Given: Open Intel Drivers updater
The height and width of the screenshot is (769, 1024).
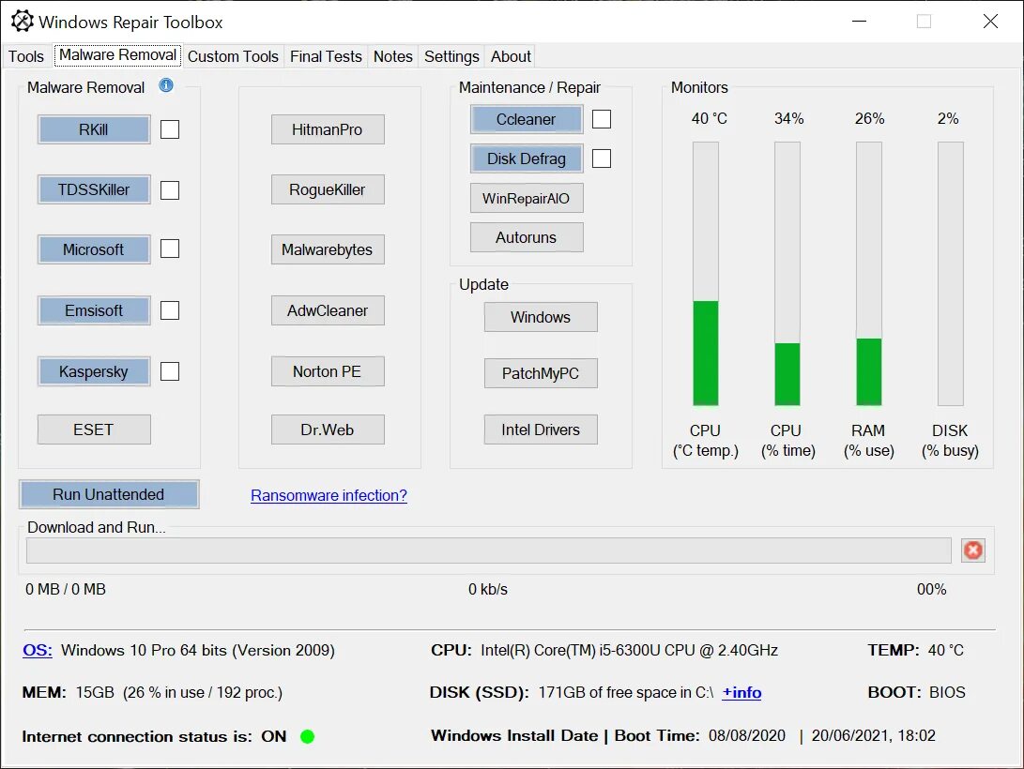Looking at the screenshot, I should click(x=541, y=430).
